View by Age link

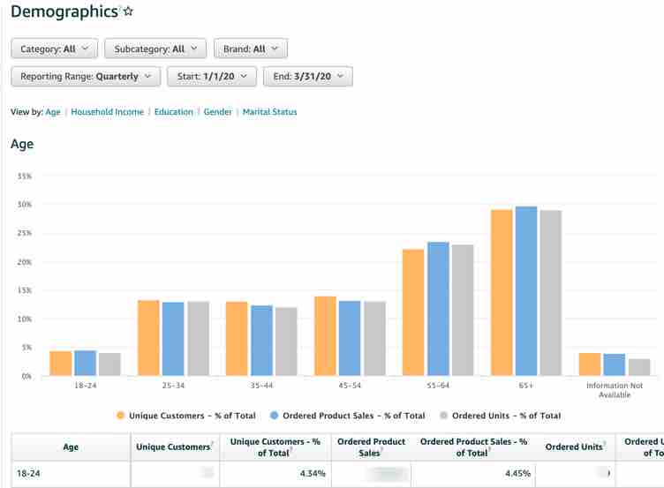(x=53, y=112)
